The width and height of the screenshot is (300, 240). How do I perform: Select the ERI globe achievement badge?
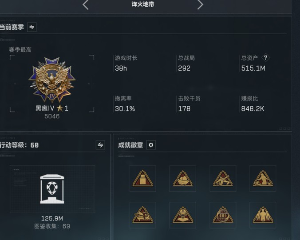(x=223, y=215)
